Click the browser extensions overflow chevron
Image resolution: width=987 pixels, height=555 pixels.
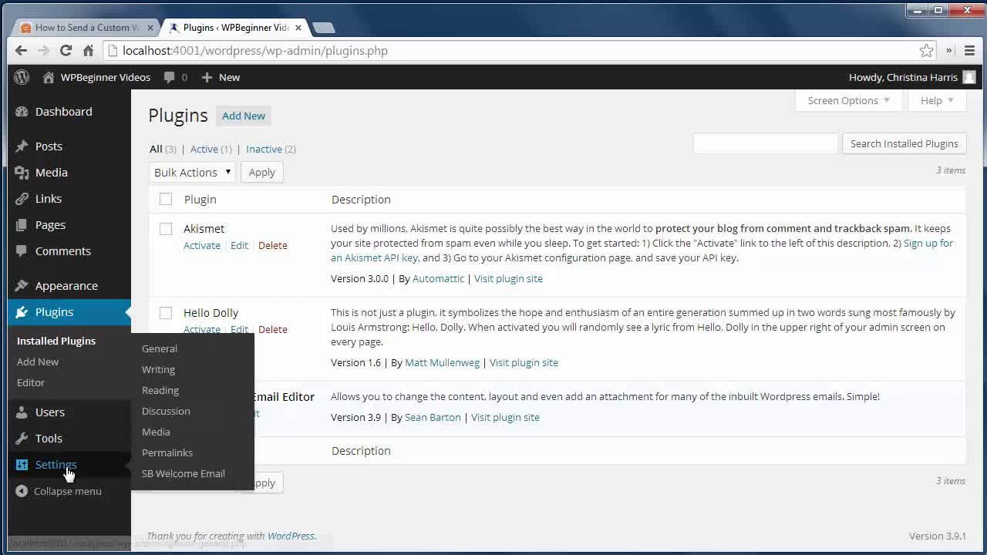coord(949,50)
